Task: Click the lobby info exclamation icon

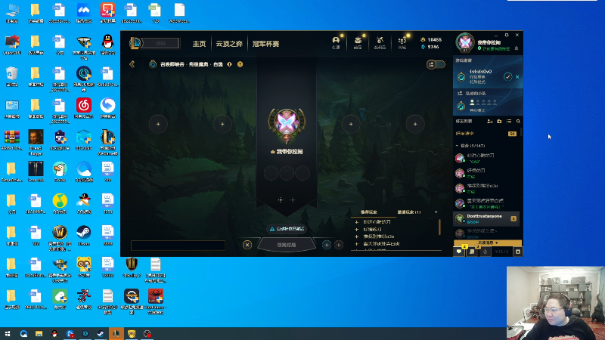Action: (230, 64)
